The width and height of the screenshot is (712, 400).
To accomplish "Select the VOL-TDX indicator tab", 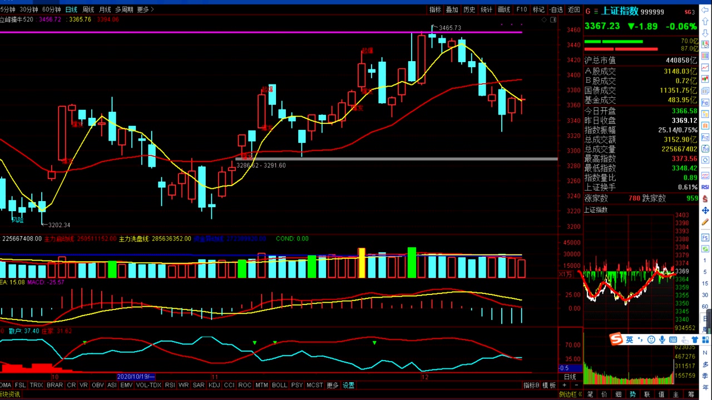I will (x=149, y=385).
